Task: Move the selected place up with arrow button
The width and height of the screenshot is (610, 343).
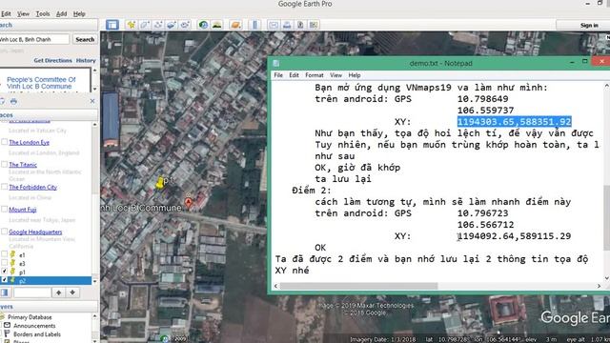Action: [58, 293]
